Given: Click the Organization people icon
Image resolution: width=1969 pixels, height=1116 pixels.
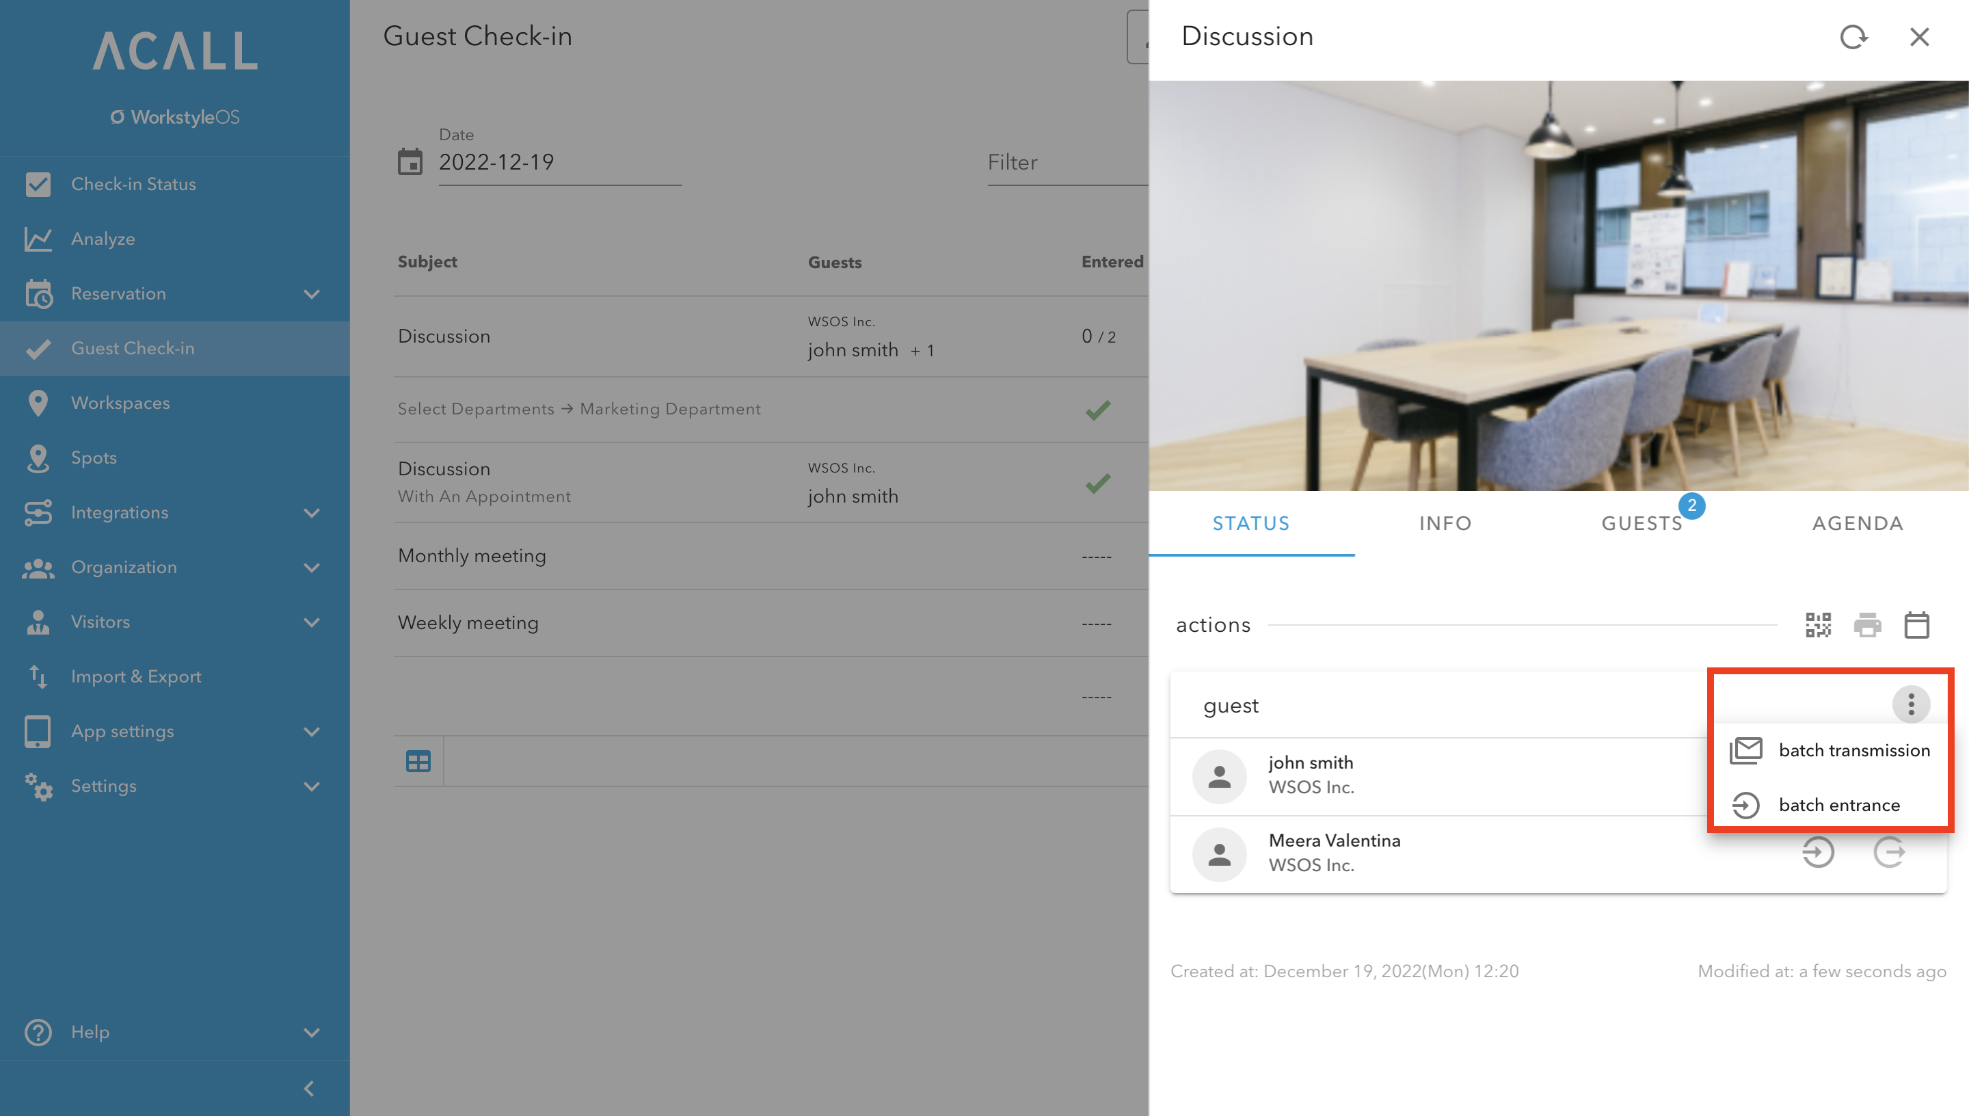Looking at the screenshot, I should 38,567.
